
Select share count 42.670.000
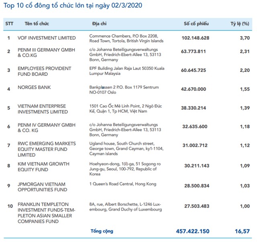tap(194, 89)
